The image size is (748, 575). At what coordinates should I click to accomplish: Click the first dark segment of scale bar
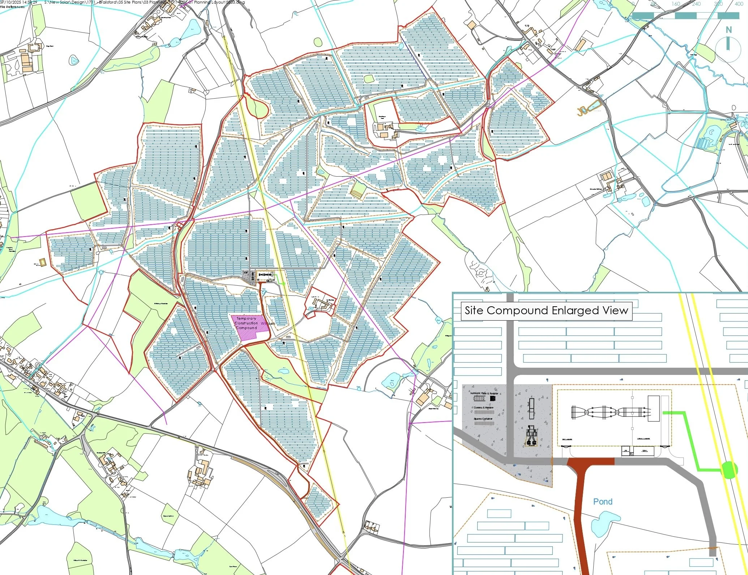point(643,16)
